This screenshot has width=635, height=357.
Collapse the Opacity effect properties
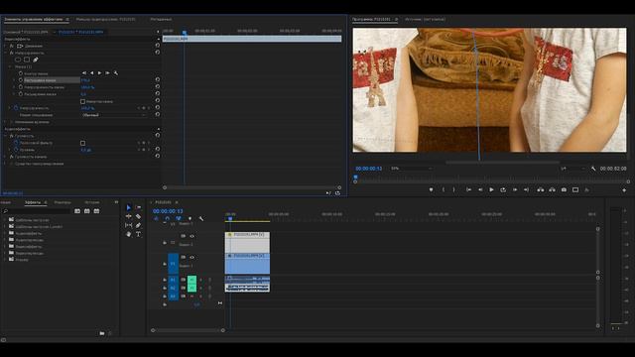(5, 53)
